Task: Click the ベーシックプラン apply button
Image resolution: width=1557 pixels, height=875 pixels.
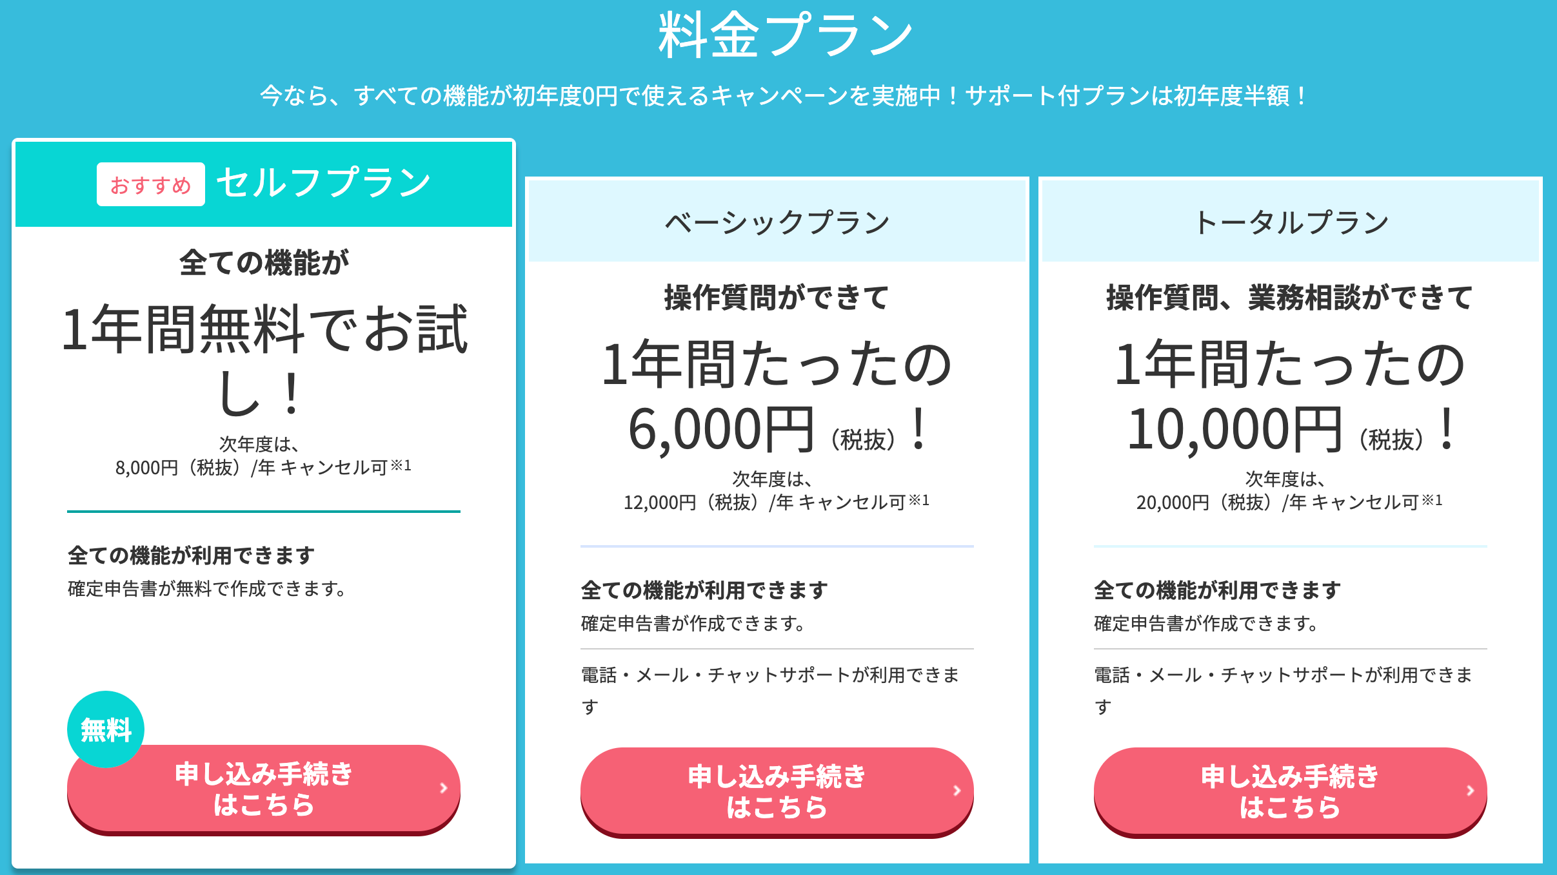Action: [x=777, y=791]
